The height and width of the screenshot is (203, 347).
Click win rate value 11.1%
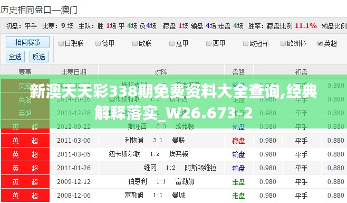coord(306,26)
